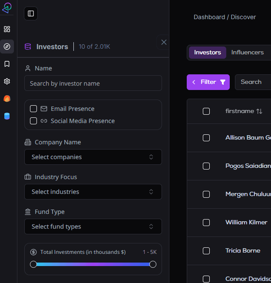Open the Select companies dropdown

[93, 157]
